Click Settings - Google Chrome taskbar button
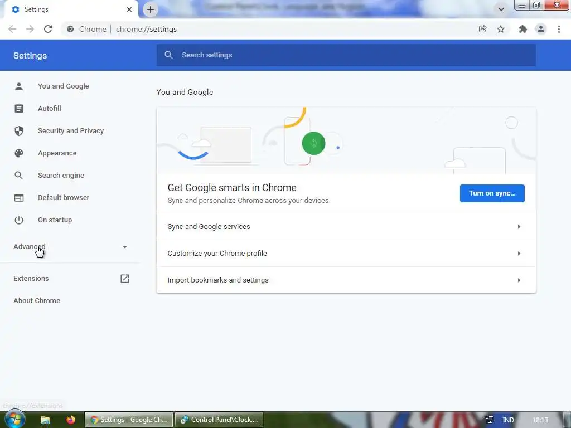 (129, 420)
